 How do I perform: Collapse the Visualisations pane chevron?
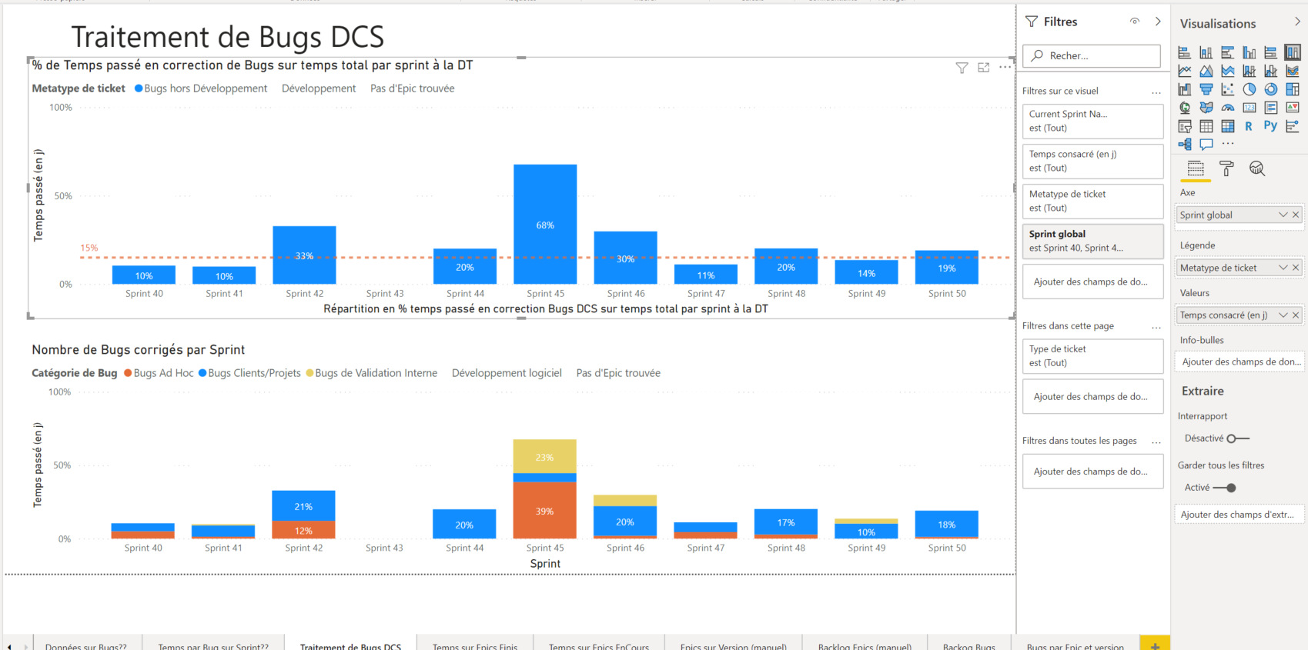pos(1297,22)
